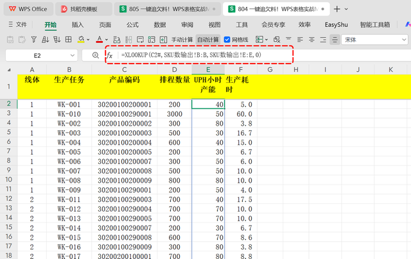Viewport: 411px width, 259px height.
Task: Click the green-cornered table icon before 手动计算
Action: pos(152,40)
